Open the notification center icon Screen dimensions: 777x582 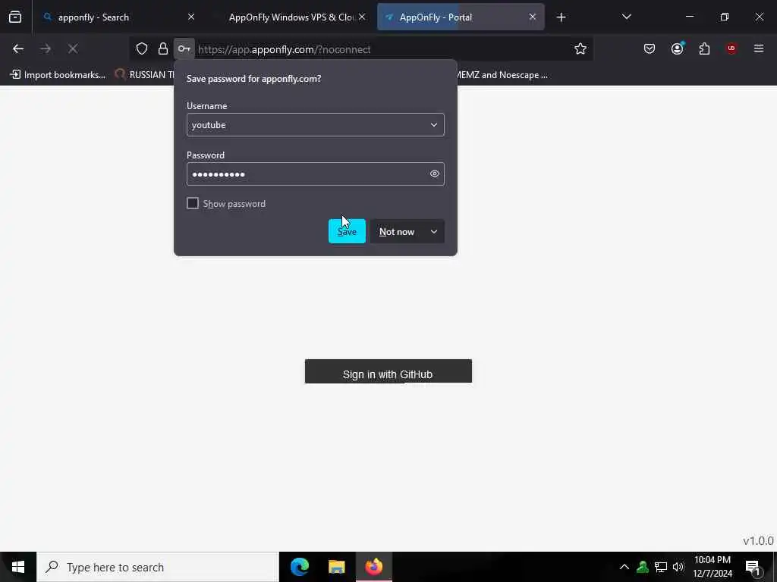pos(753,567)
